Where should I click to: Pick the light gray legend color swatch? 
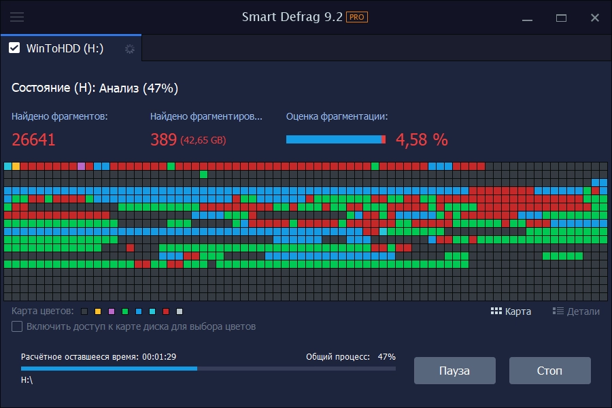coord(180,311)
